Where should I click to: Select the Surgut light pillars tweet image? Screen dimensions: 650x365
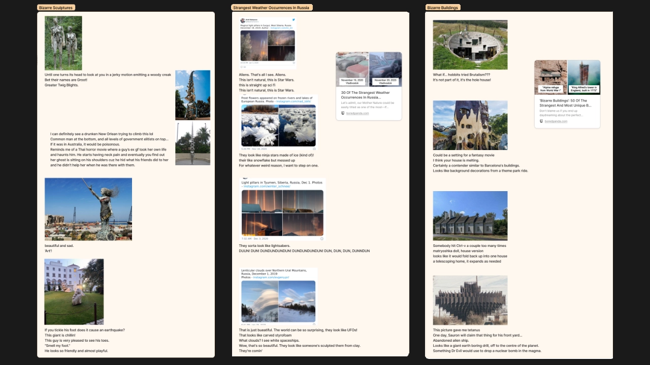(x=267, y=46)
